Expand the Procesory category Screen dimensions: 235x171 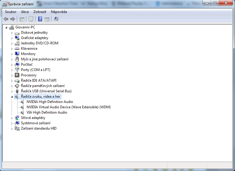tap(12, 75)
